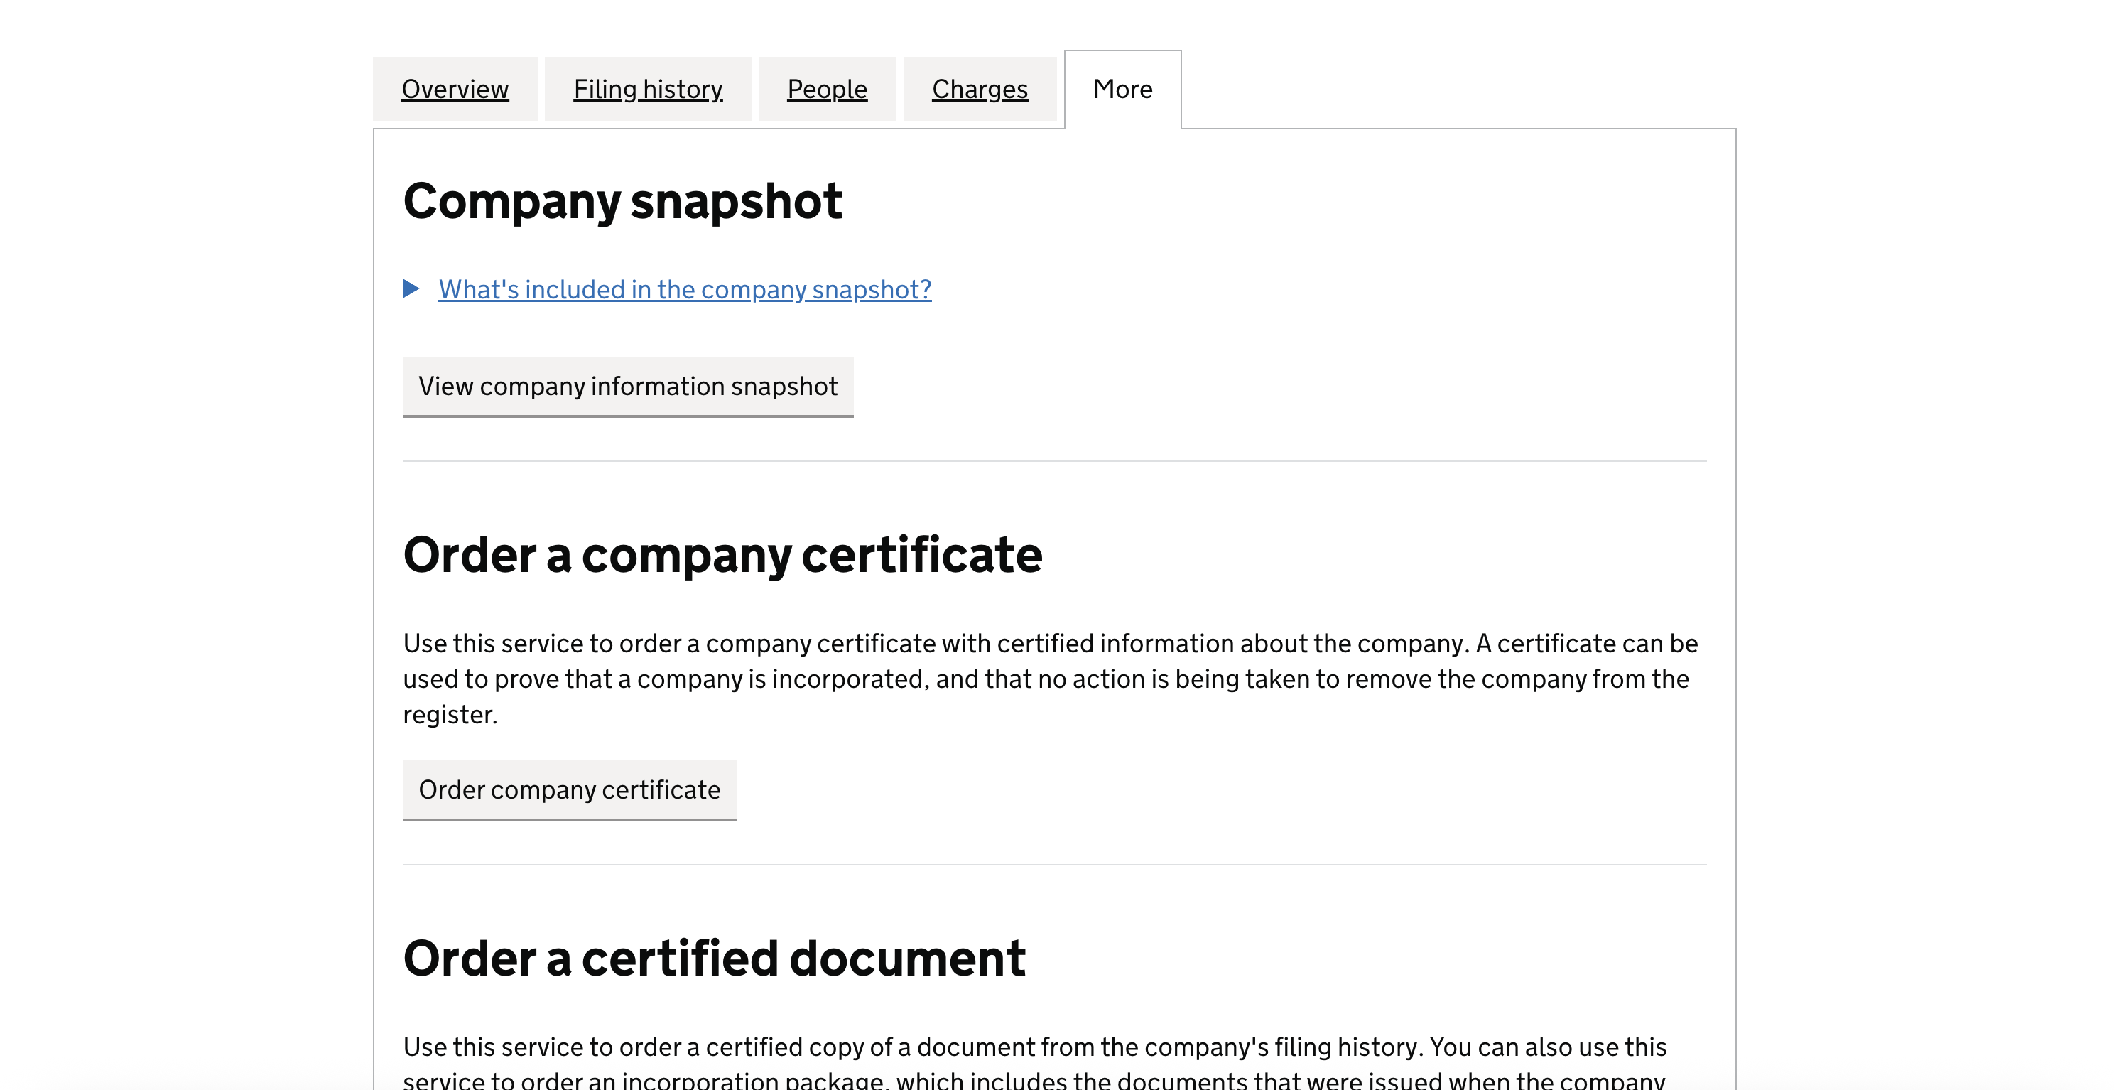Click the divider below Order company certificate
2114x1090 pixels.
point(1053,864)
